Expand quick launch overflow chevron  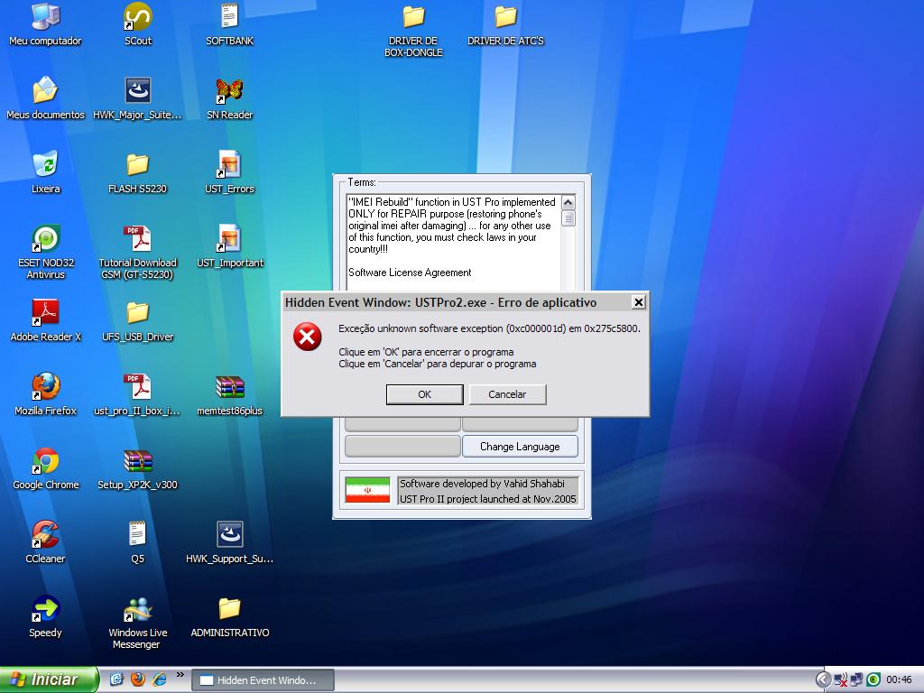coord(180,675)
